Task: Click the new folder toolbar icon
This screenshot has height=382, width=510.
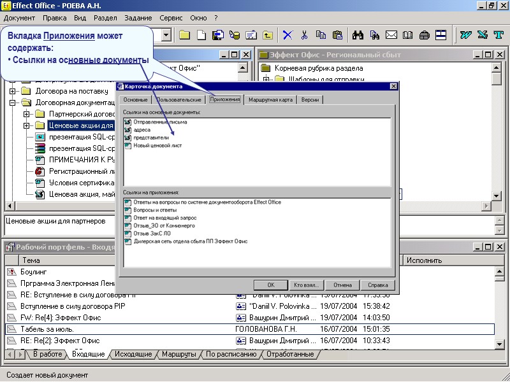Action: (184, 35)
